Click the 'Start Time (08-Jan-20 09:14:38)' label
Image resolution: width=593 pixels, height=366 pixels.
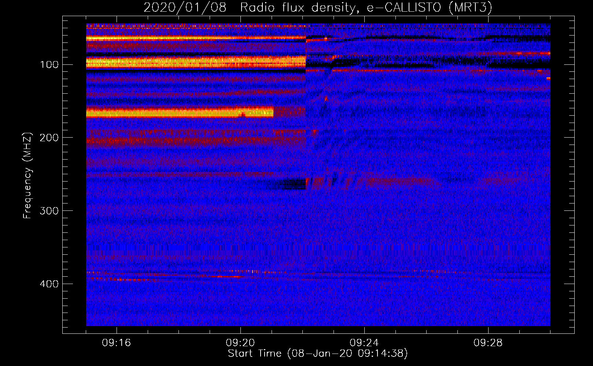318,354
